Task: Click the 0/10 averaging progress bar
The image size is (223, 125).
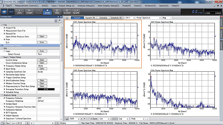Action: (46, 89)
